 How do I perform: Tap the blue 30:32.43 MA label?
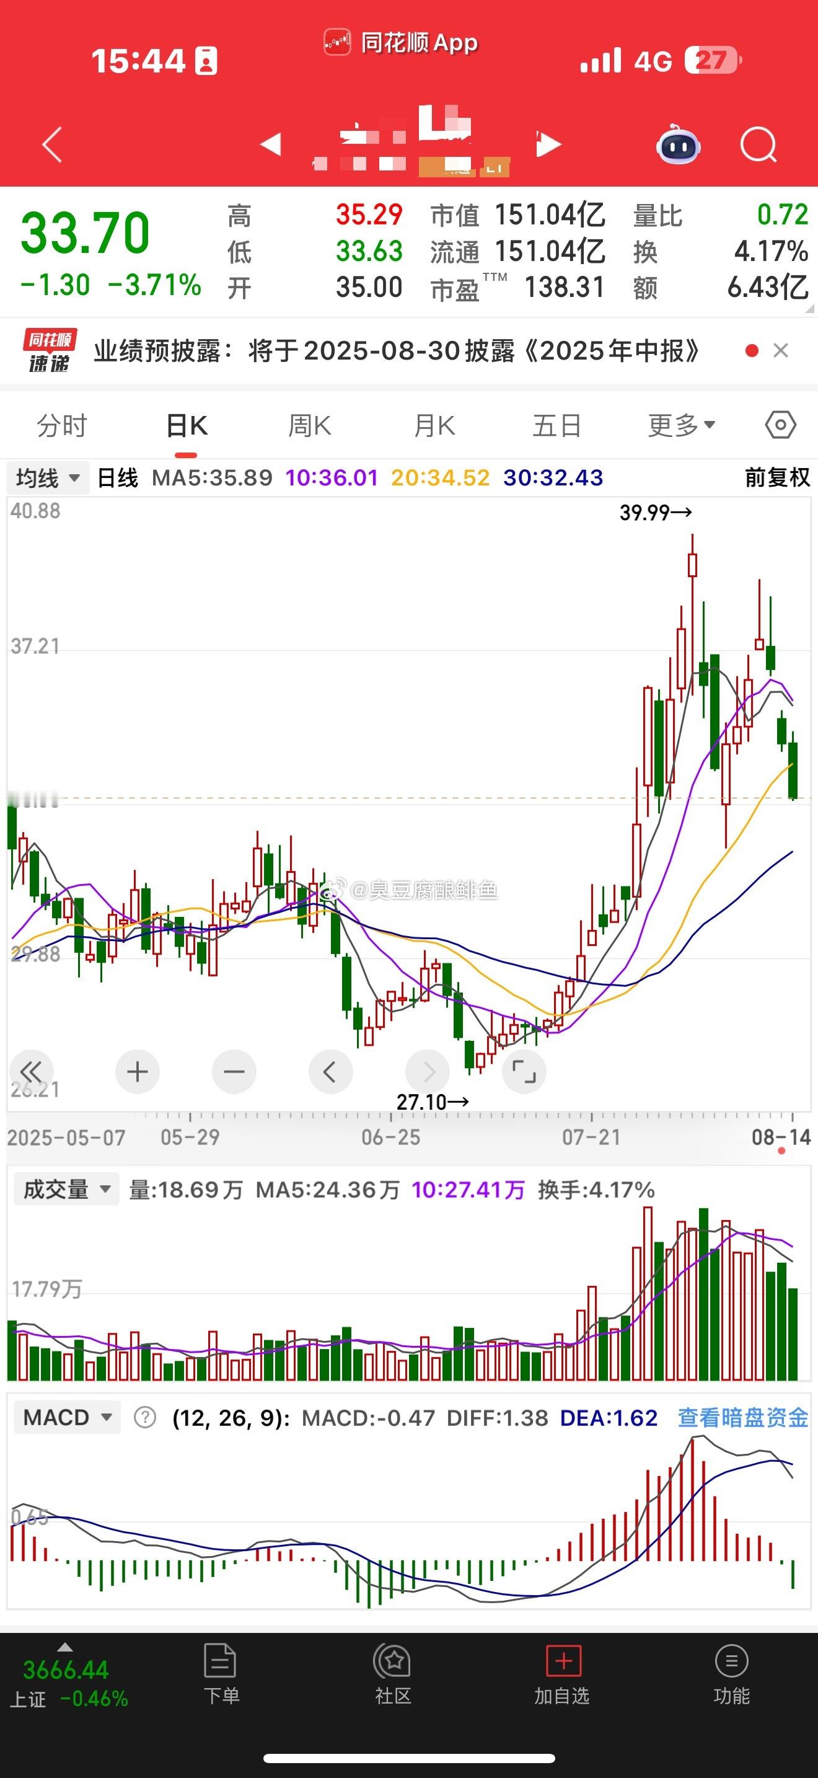553,477
